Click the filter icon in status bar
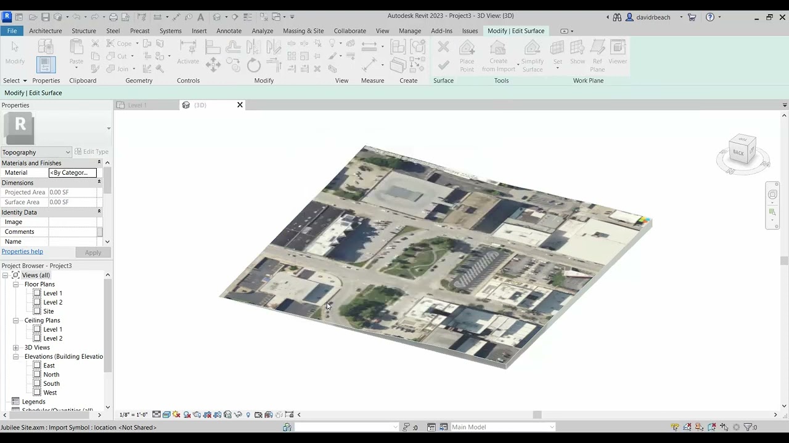The image size is (789, 443). [747, 427]
